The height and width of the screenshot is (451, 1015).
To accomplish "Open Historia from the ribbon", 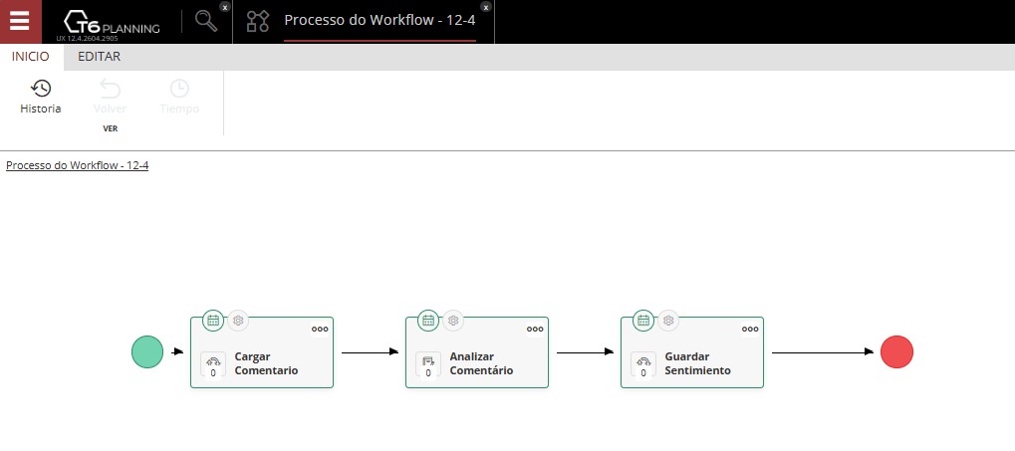I will pyautogui.click(x=41, y=97).
